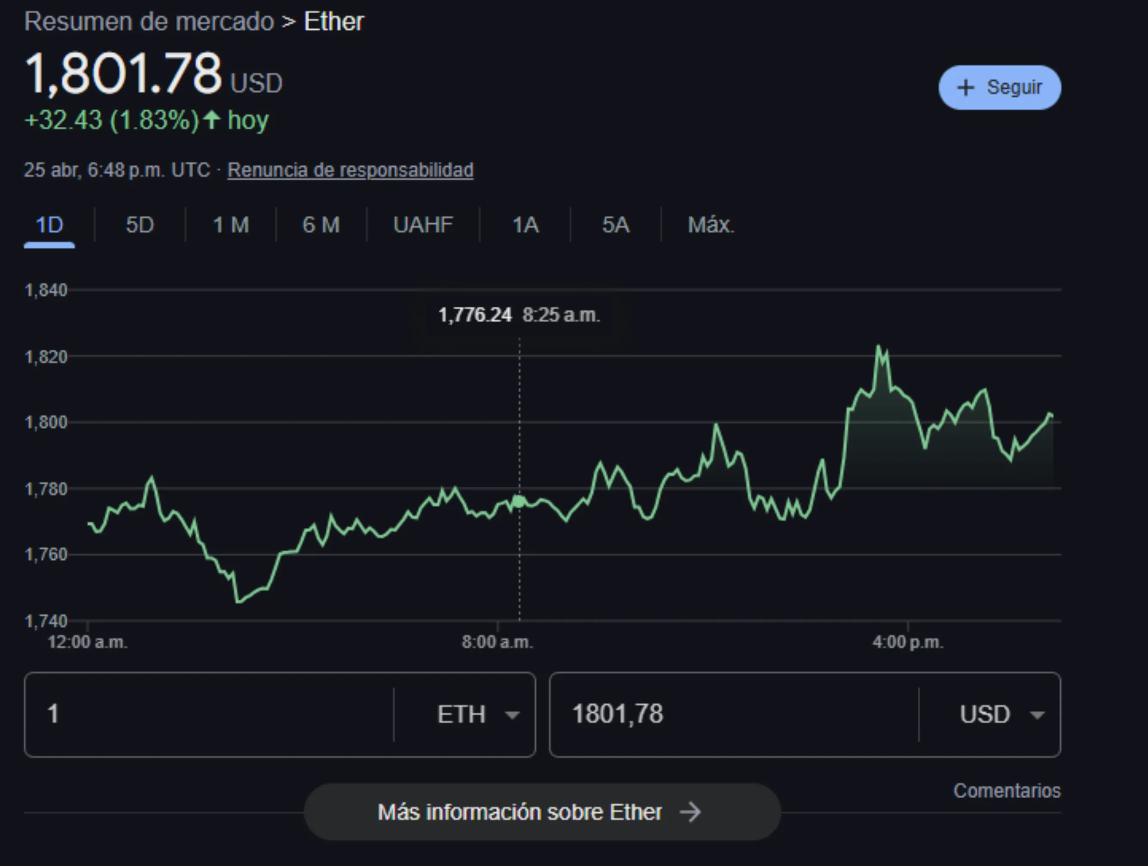Click the arrow icon in Más información sobre Ether
1148x866 pixels.
click(692, 811)
